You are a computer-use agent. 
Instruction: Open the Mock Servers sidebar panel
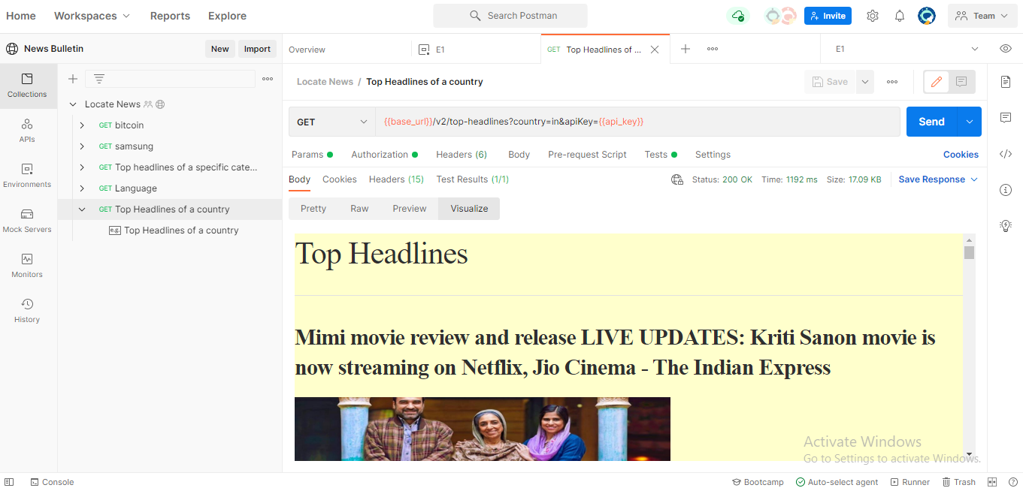(27, 221)
